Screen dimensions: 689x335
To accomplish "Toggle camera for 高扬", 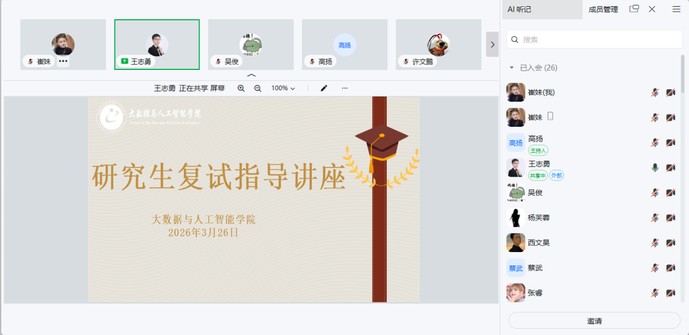I will coord(670,143).
